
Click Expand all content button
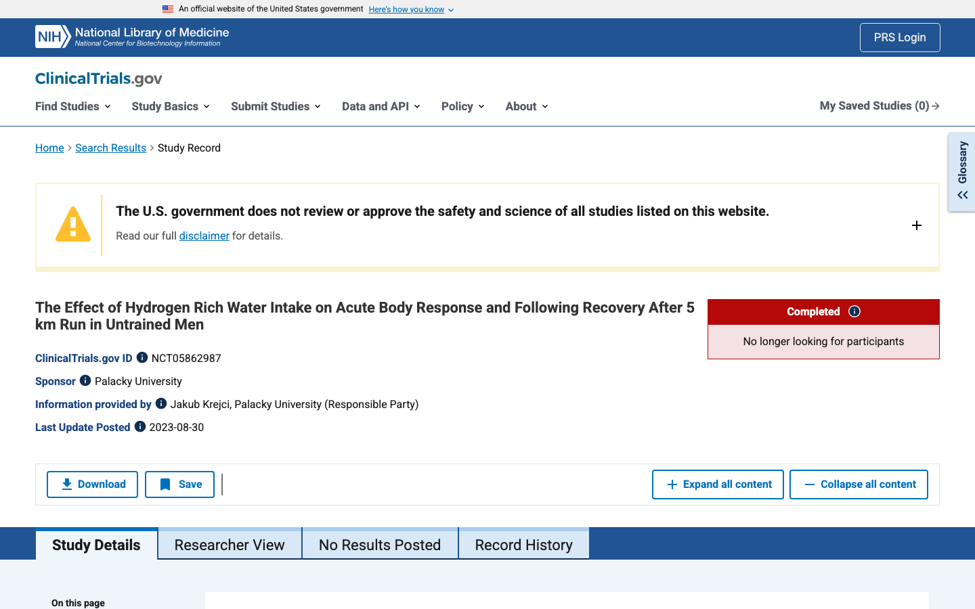(x=718, y=484)
